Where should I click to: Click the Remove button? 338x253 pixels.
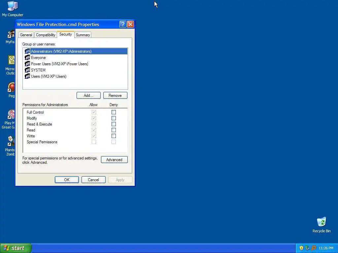click(x=115, y=96)
